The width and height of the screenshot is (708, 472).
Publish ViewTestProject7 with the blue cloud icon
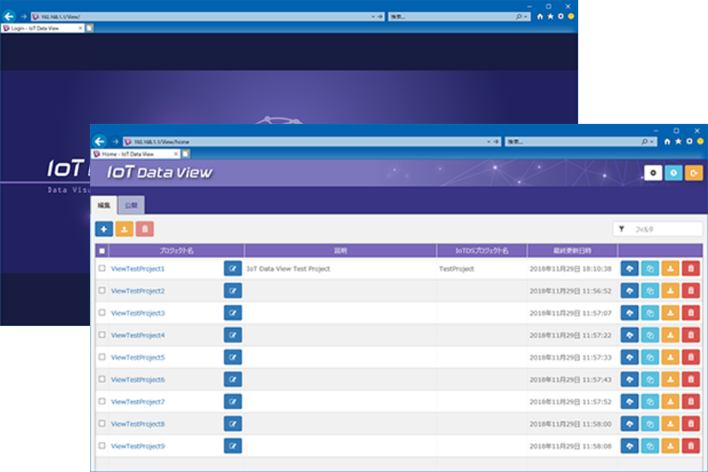pyautogui.click(x=630, y=402)
